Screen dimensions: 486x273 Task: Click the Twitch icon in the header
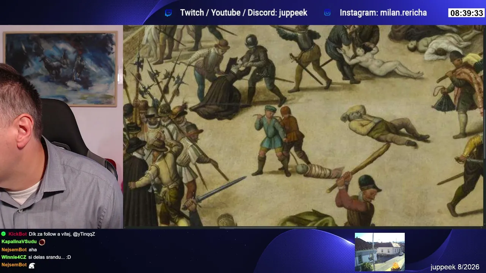pos(168,13)
